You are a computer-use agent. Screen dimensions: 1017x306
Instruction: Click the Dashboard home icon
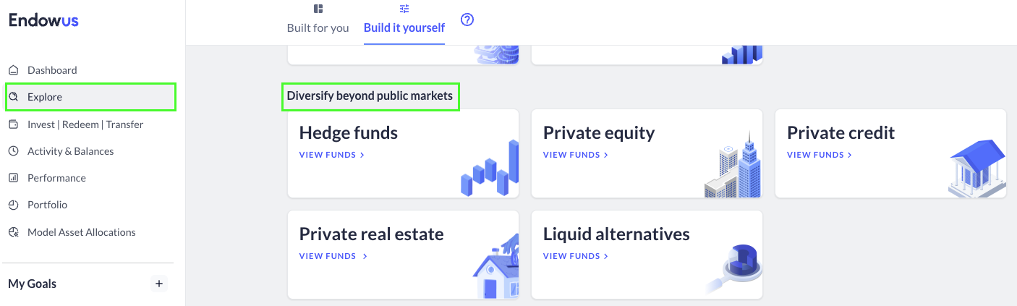pyautogui.click(x=13, y=70)
